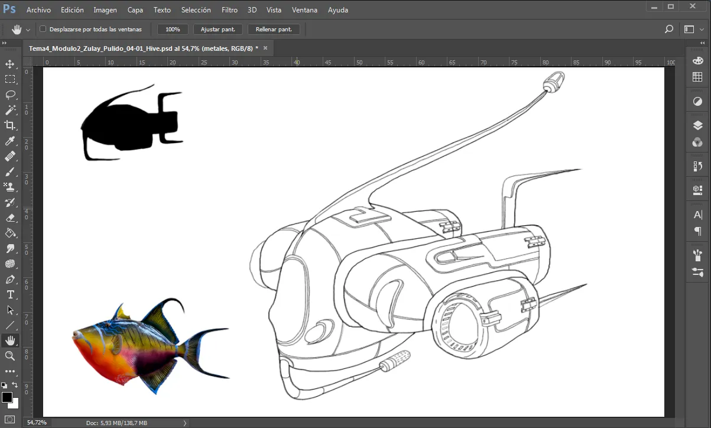Open the Hand tool preset picker arrow
Viewport: 711px width, 428px height.
[28, 30]
